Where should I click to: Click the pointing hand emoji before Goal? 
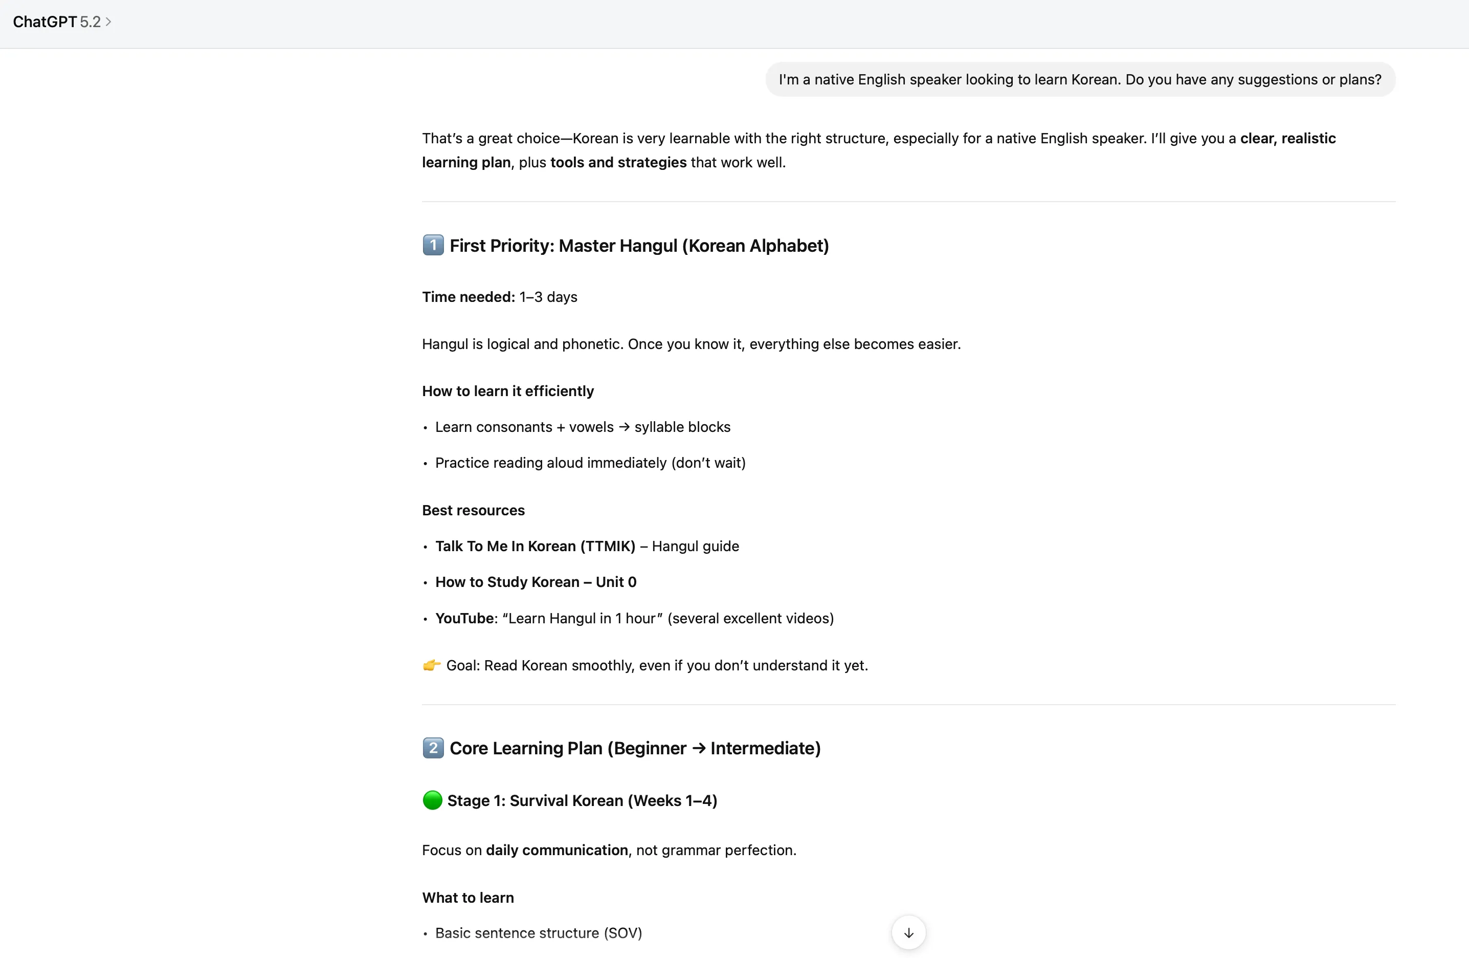[431, 665]
